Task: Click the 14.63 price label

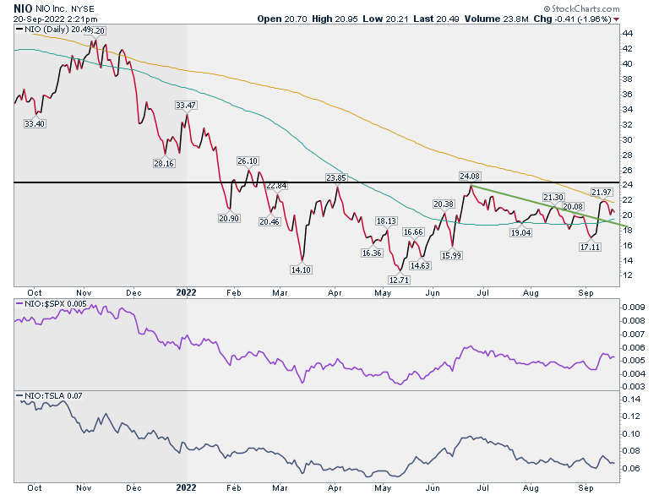Action: click(420, 265)
